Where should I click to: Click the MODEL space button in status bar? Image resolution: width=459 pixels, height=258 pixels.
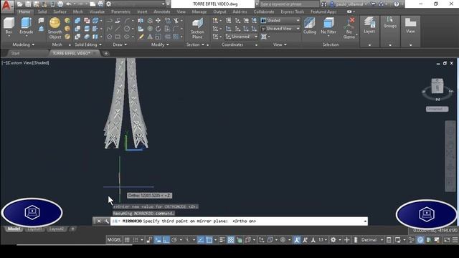coord(114,240)
